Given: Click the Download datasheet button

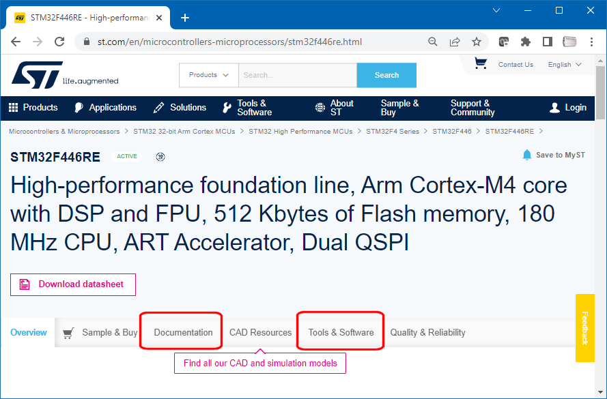Looking at the screenshot, I should 73,284.
